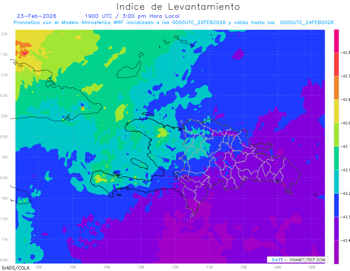Select the "75W" longitude label
Image resolution: width=350 pixels, height=271 pixels.
(72, 267)
